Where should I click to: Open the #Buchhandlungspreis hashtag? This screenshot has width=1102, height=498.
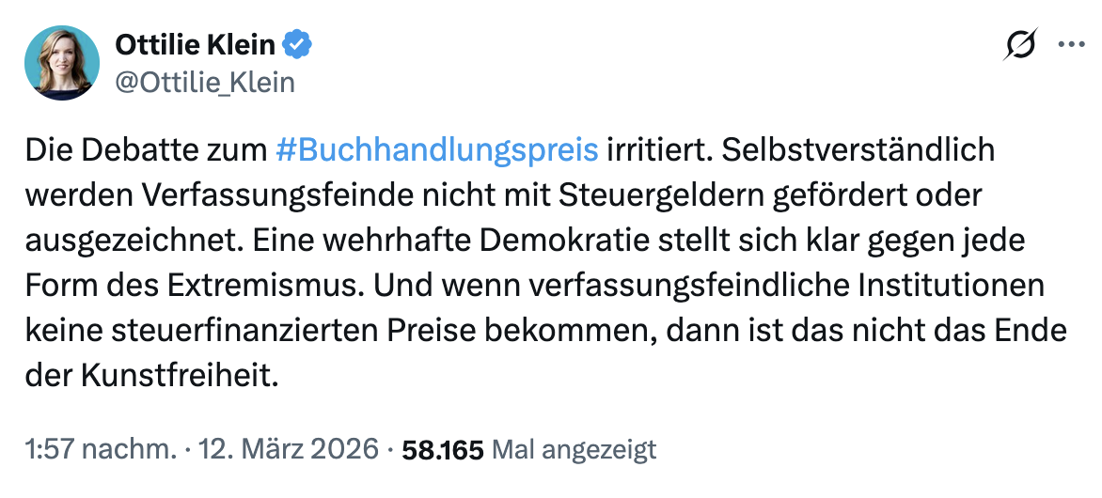point(438,149)
